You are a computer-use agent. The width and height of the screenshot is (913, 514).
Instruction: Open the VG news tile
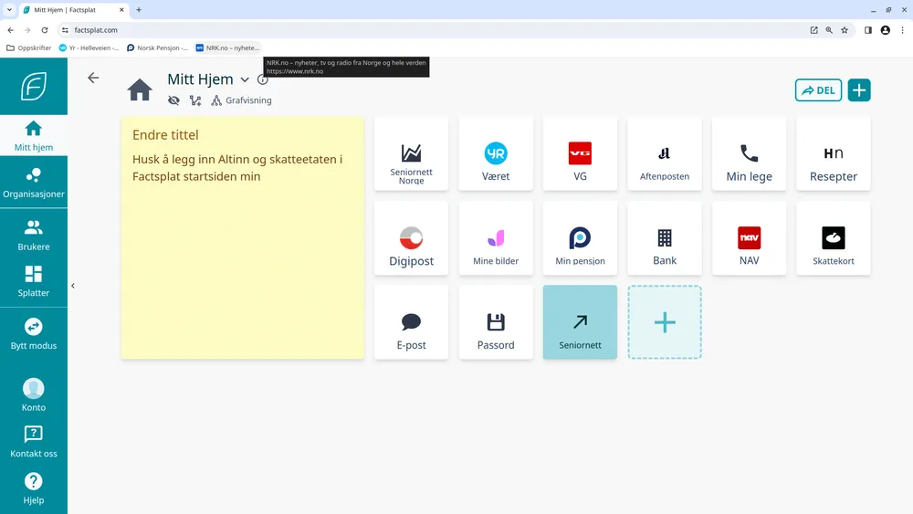(580, 154)
